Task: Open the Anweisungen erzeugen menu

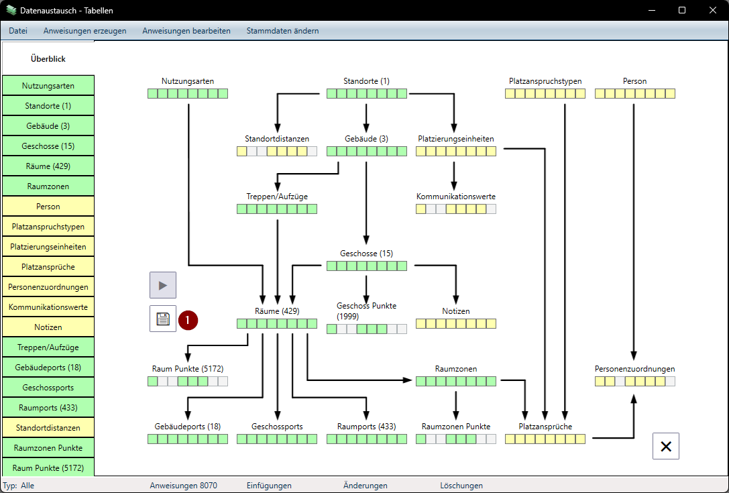Action: (x=85, y=31)
